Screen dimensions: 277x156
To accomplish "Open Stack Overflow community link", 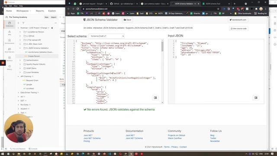I will pyautogui.click(x=175, y=138).
